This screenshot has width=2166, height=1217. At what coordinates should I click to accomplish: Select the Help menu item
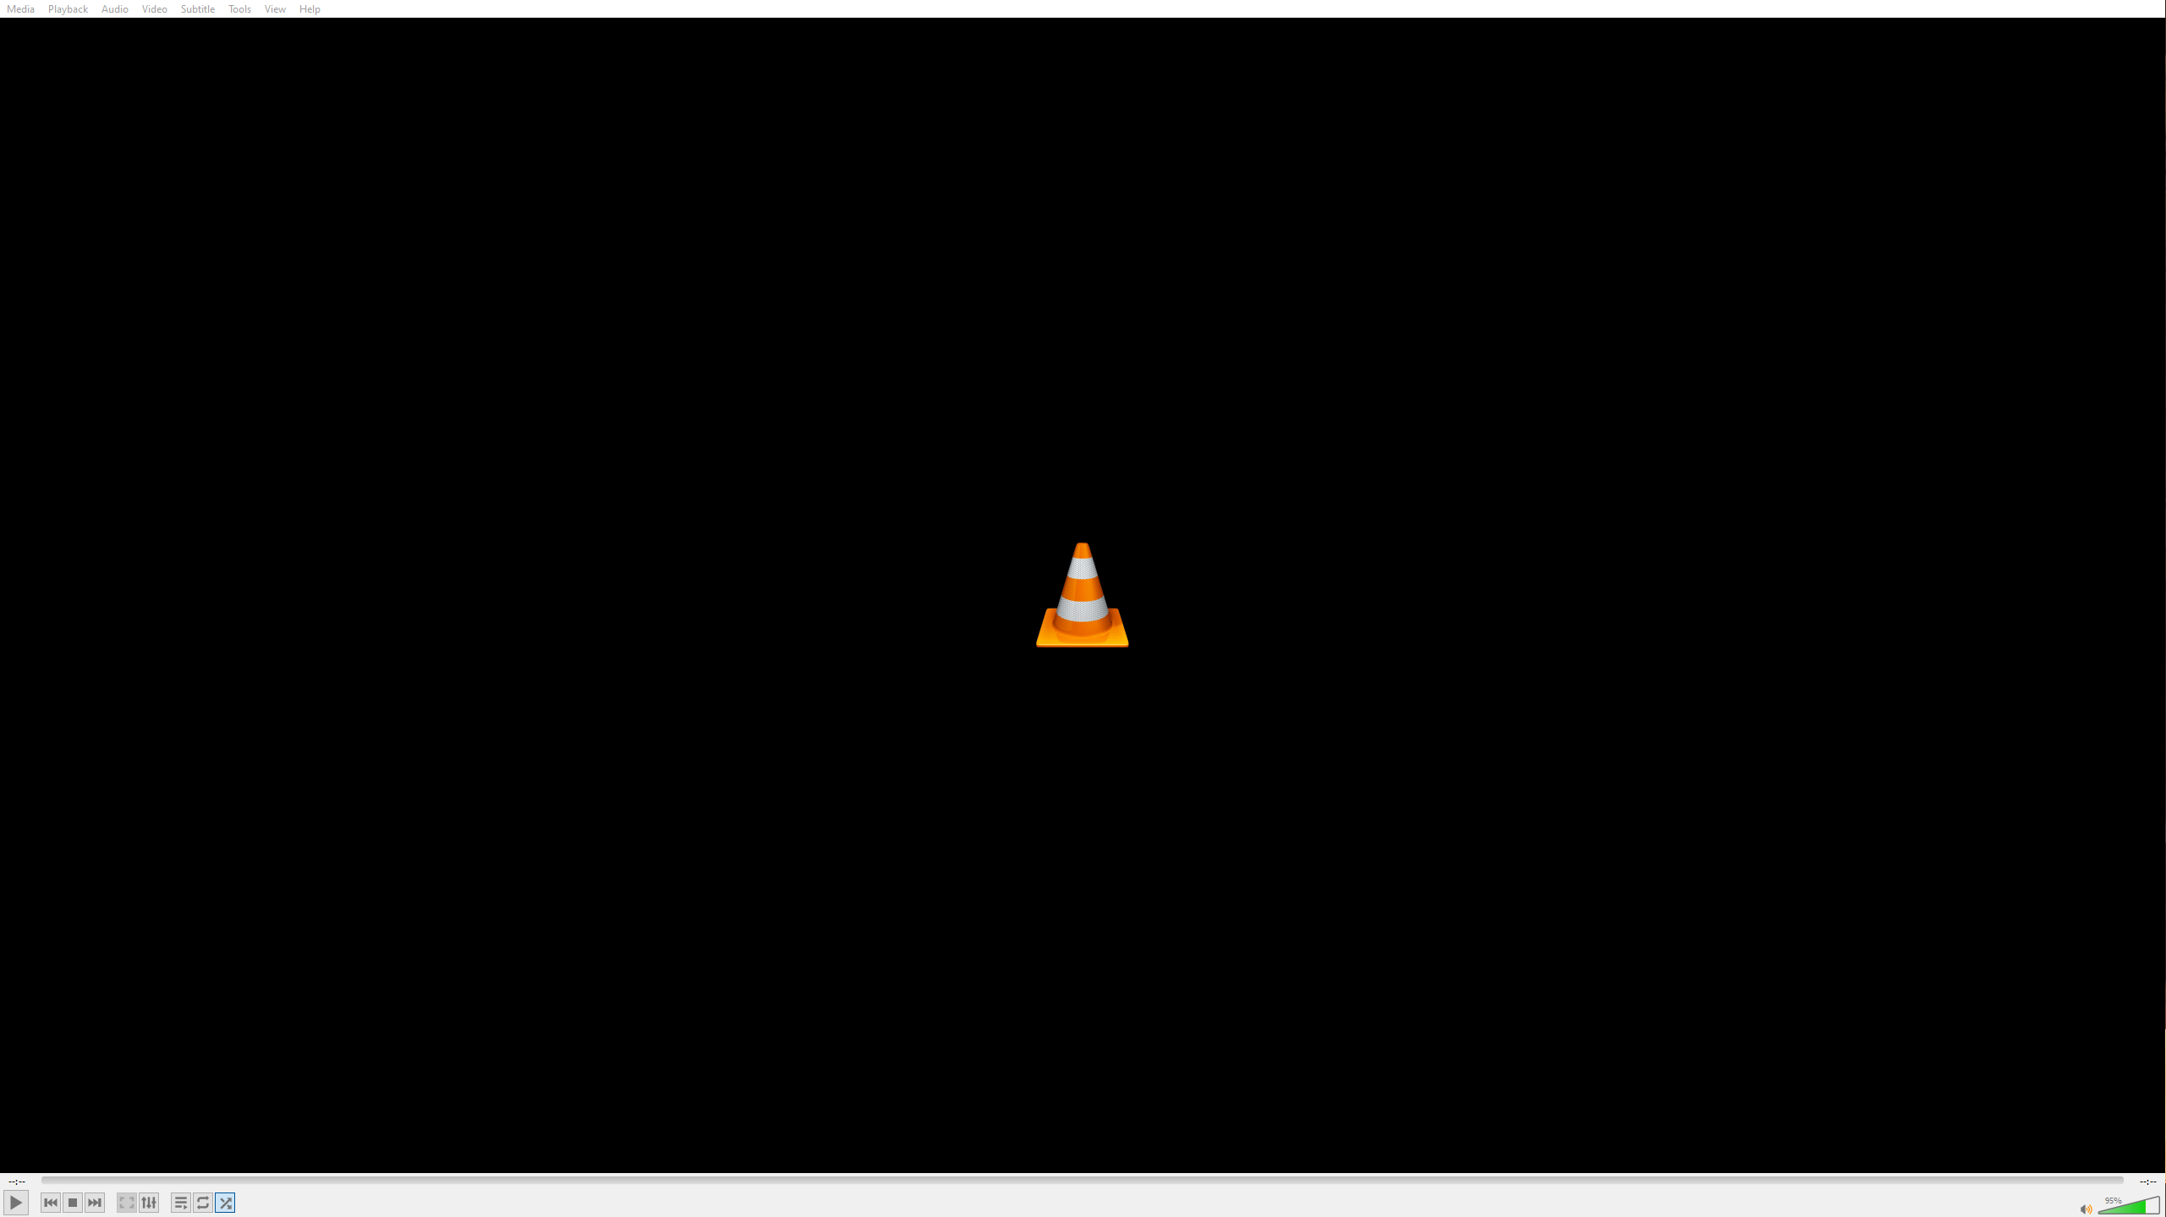tap(310, 9)
